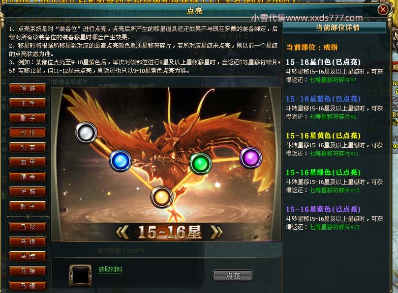Select the 副手 equipment slot
The image size is (398, 293).
pos(28,118)
